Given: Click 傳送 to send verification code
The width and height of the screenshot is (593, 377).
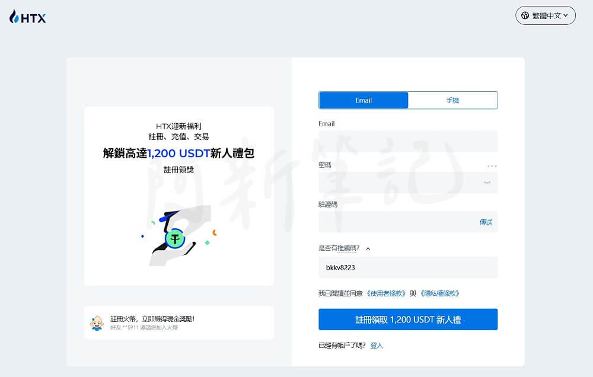Looking at the screenshot, I should point(486,222).
